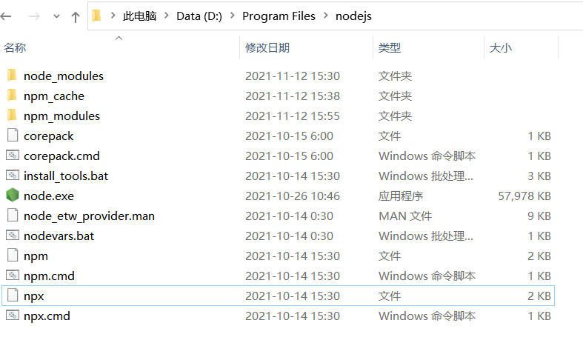This screenshot has height=360, width=583.
Task: Select the install_tools.bat file icon
Action: coord(13,175)
